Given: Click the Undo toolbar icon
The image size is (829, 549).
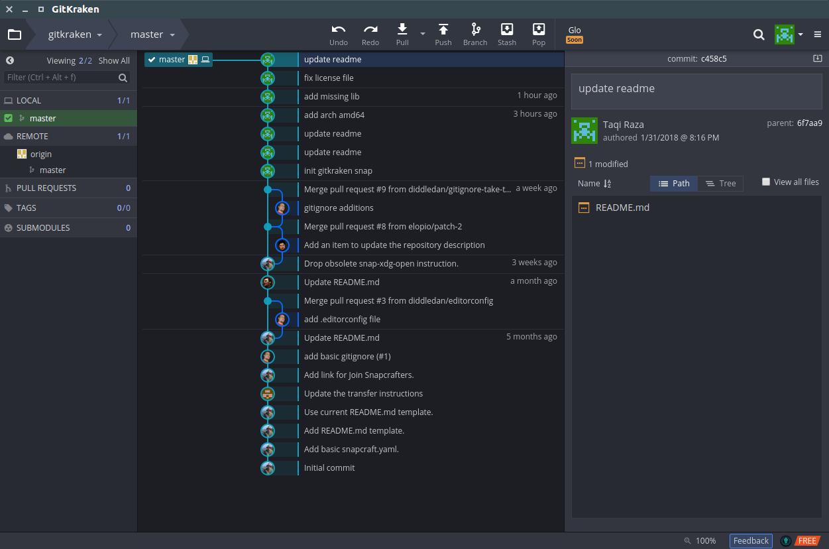Looking at the screenshot, I should (x=339, y=29).
